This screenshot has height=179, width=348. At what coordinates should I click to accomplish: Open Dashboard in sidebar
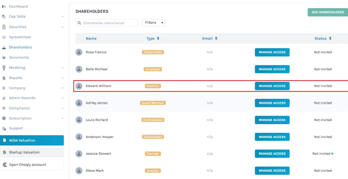tap(19, 7)
